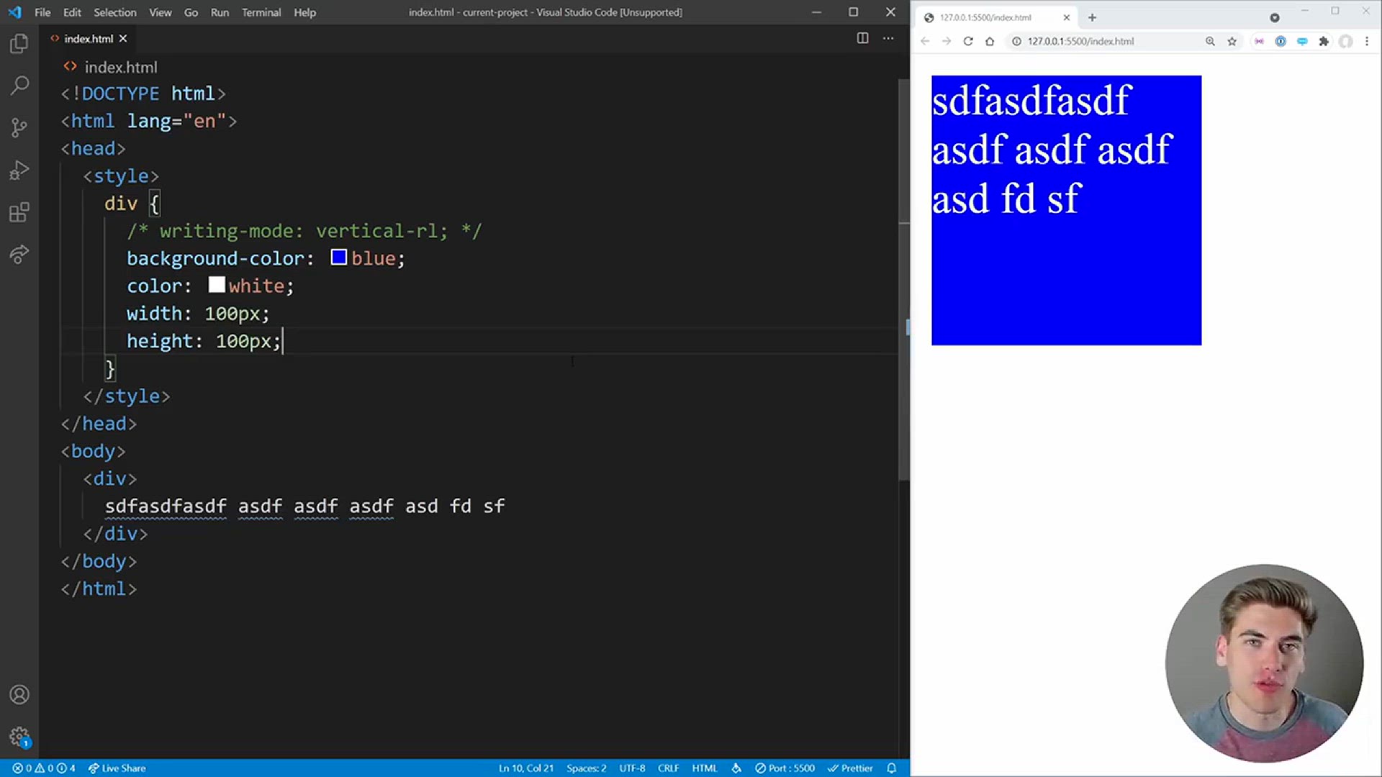Open the Go menu
Image resolution: width=1382 pixels, height=777 pixels.
click(191, 12)
